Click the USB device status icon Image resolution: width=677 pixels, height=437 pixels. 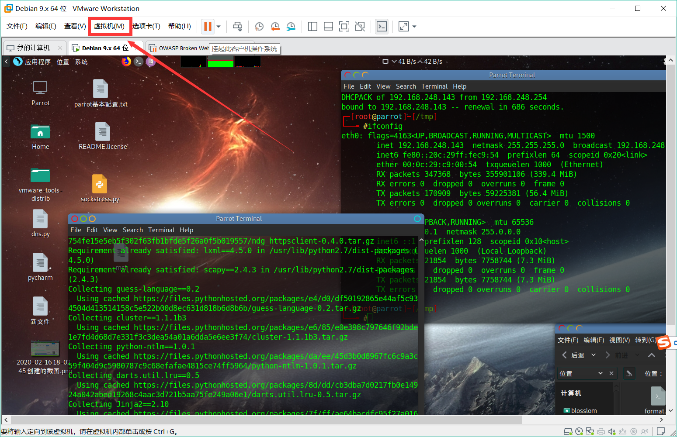coord(623,431)
